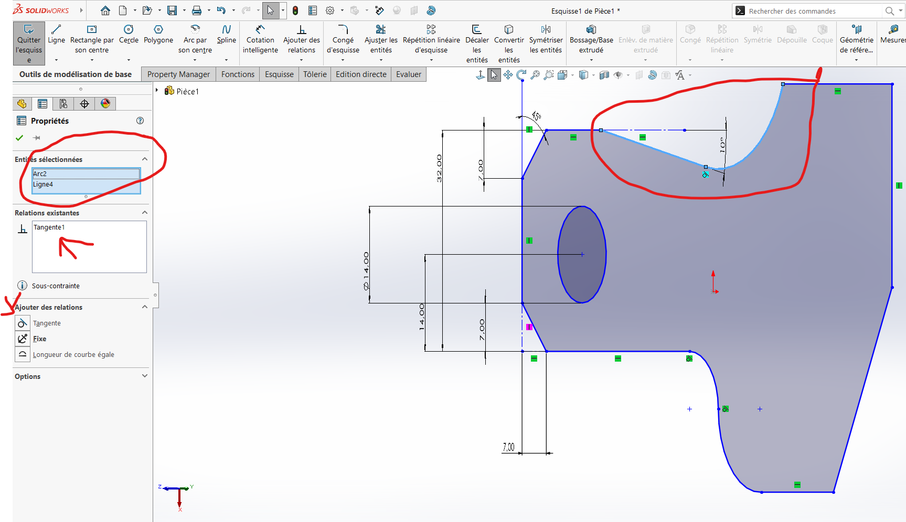Open the options gear icon
Screen dimensions: 906x522
click(330, 10)
